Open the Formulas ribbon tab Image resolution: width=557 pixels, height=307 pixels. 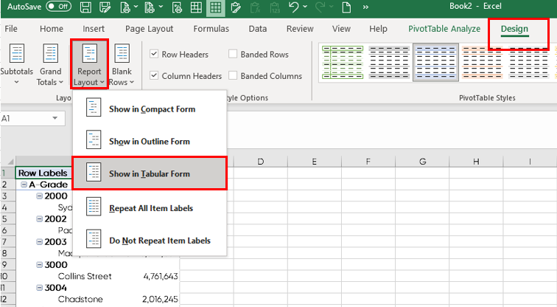[211, 29]
